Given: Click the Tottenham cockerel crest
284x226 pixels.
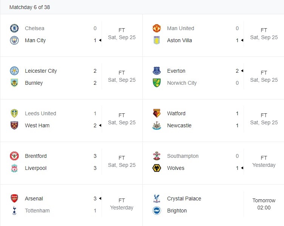Looking at the screenshot, I should [14, 211].
